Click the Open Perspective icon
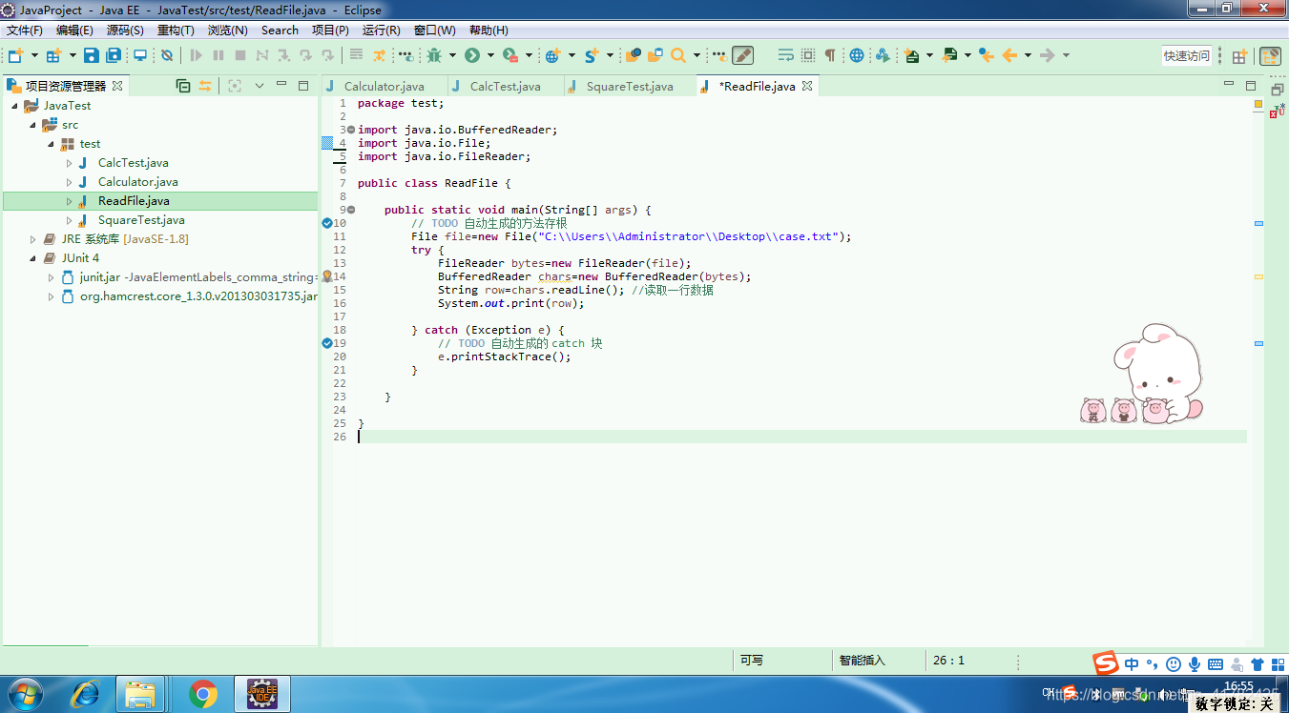1289x713 pixels. click(x=1239, y=56)
